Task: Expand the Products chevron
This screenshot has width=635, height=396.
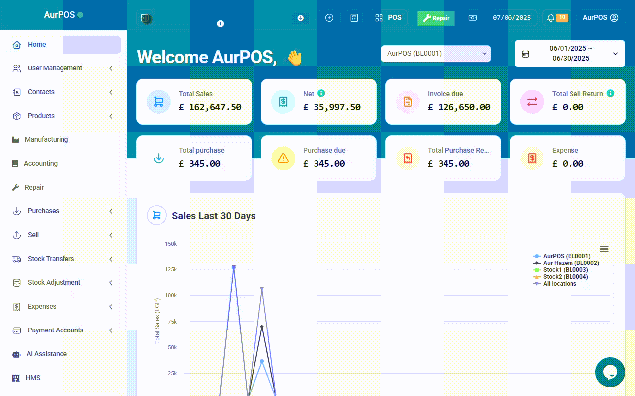Action: tap(111, 116)
